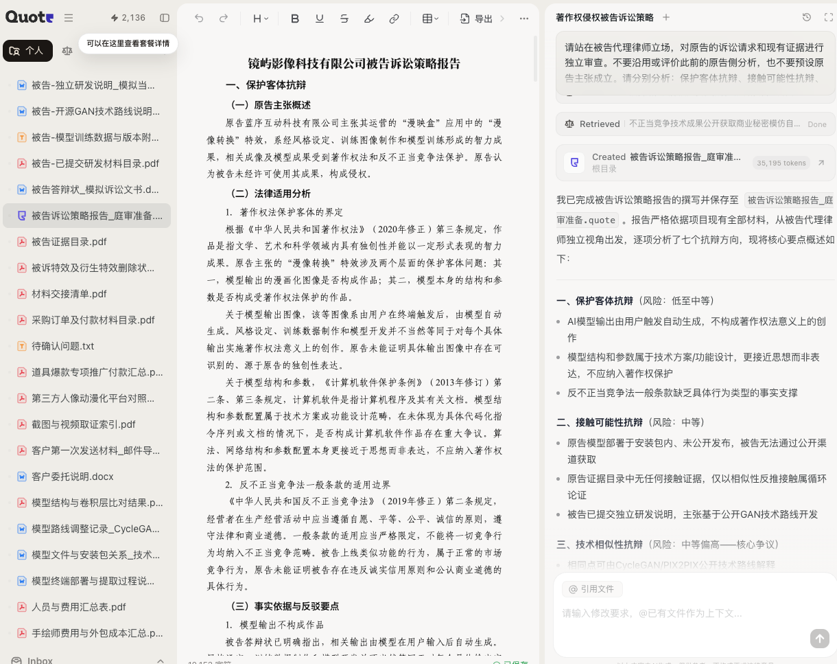Send message with up-arrow button
Viewport: 837px width, 664px height.
pos(819,639)
